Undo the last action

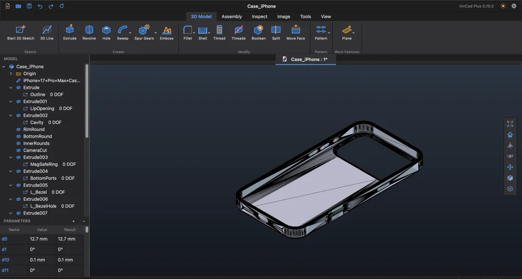40,6
